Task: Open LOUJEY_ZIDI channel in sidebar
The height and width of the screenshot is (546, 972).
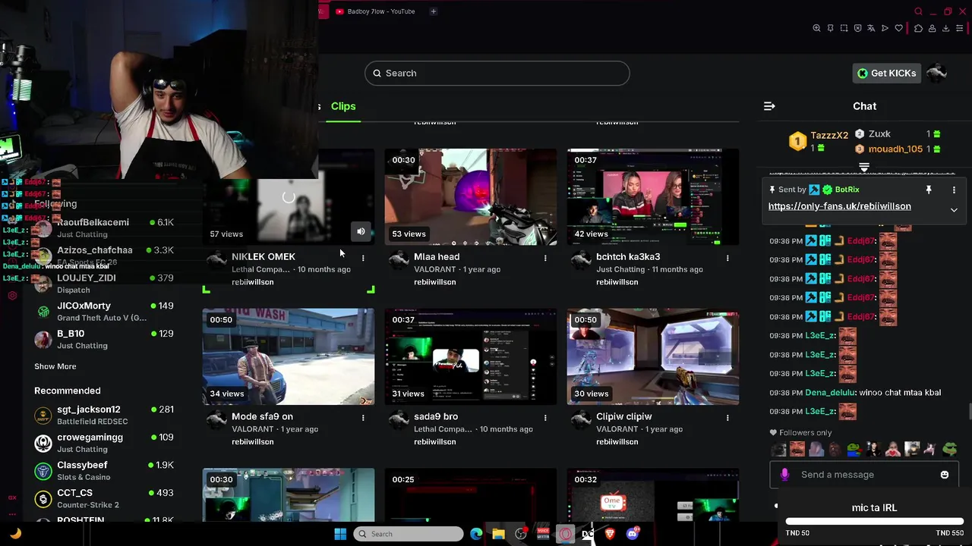Action: [104, 284]
